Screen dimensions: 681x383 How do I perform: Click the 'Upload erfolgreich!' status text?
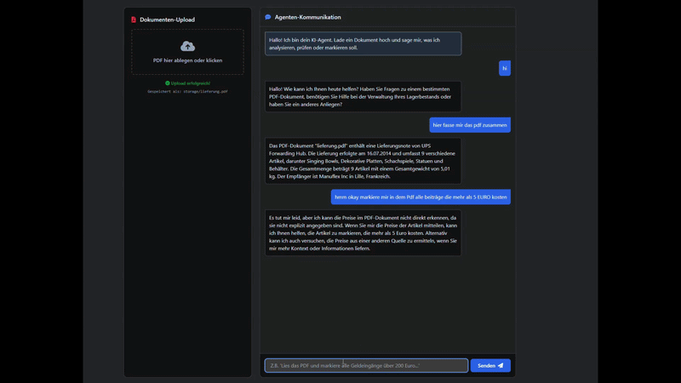(190, 83)
